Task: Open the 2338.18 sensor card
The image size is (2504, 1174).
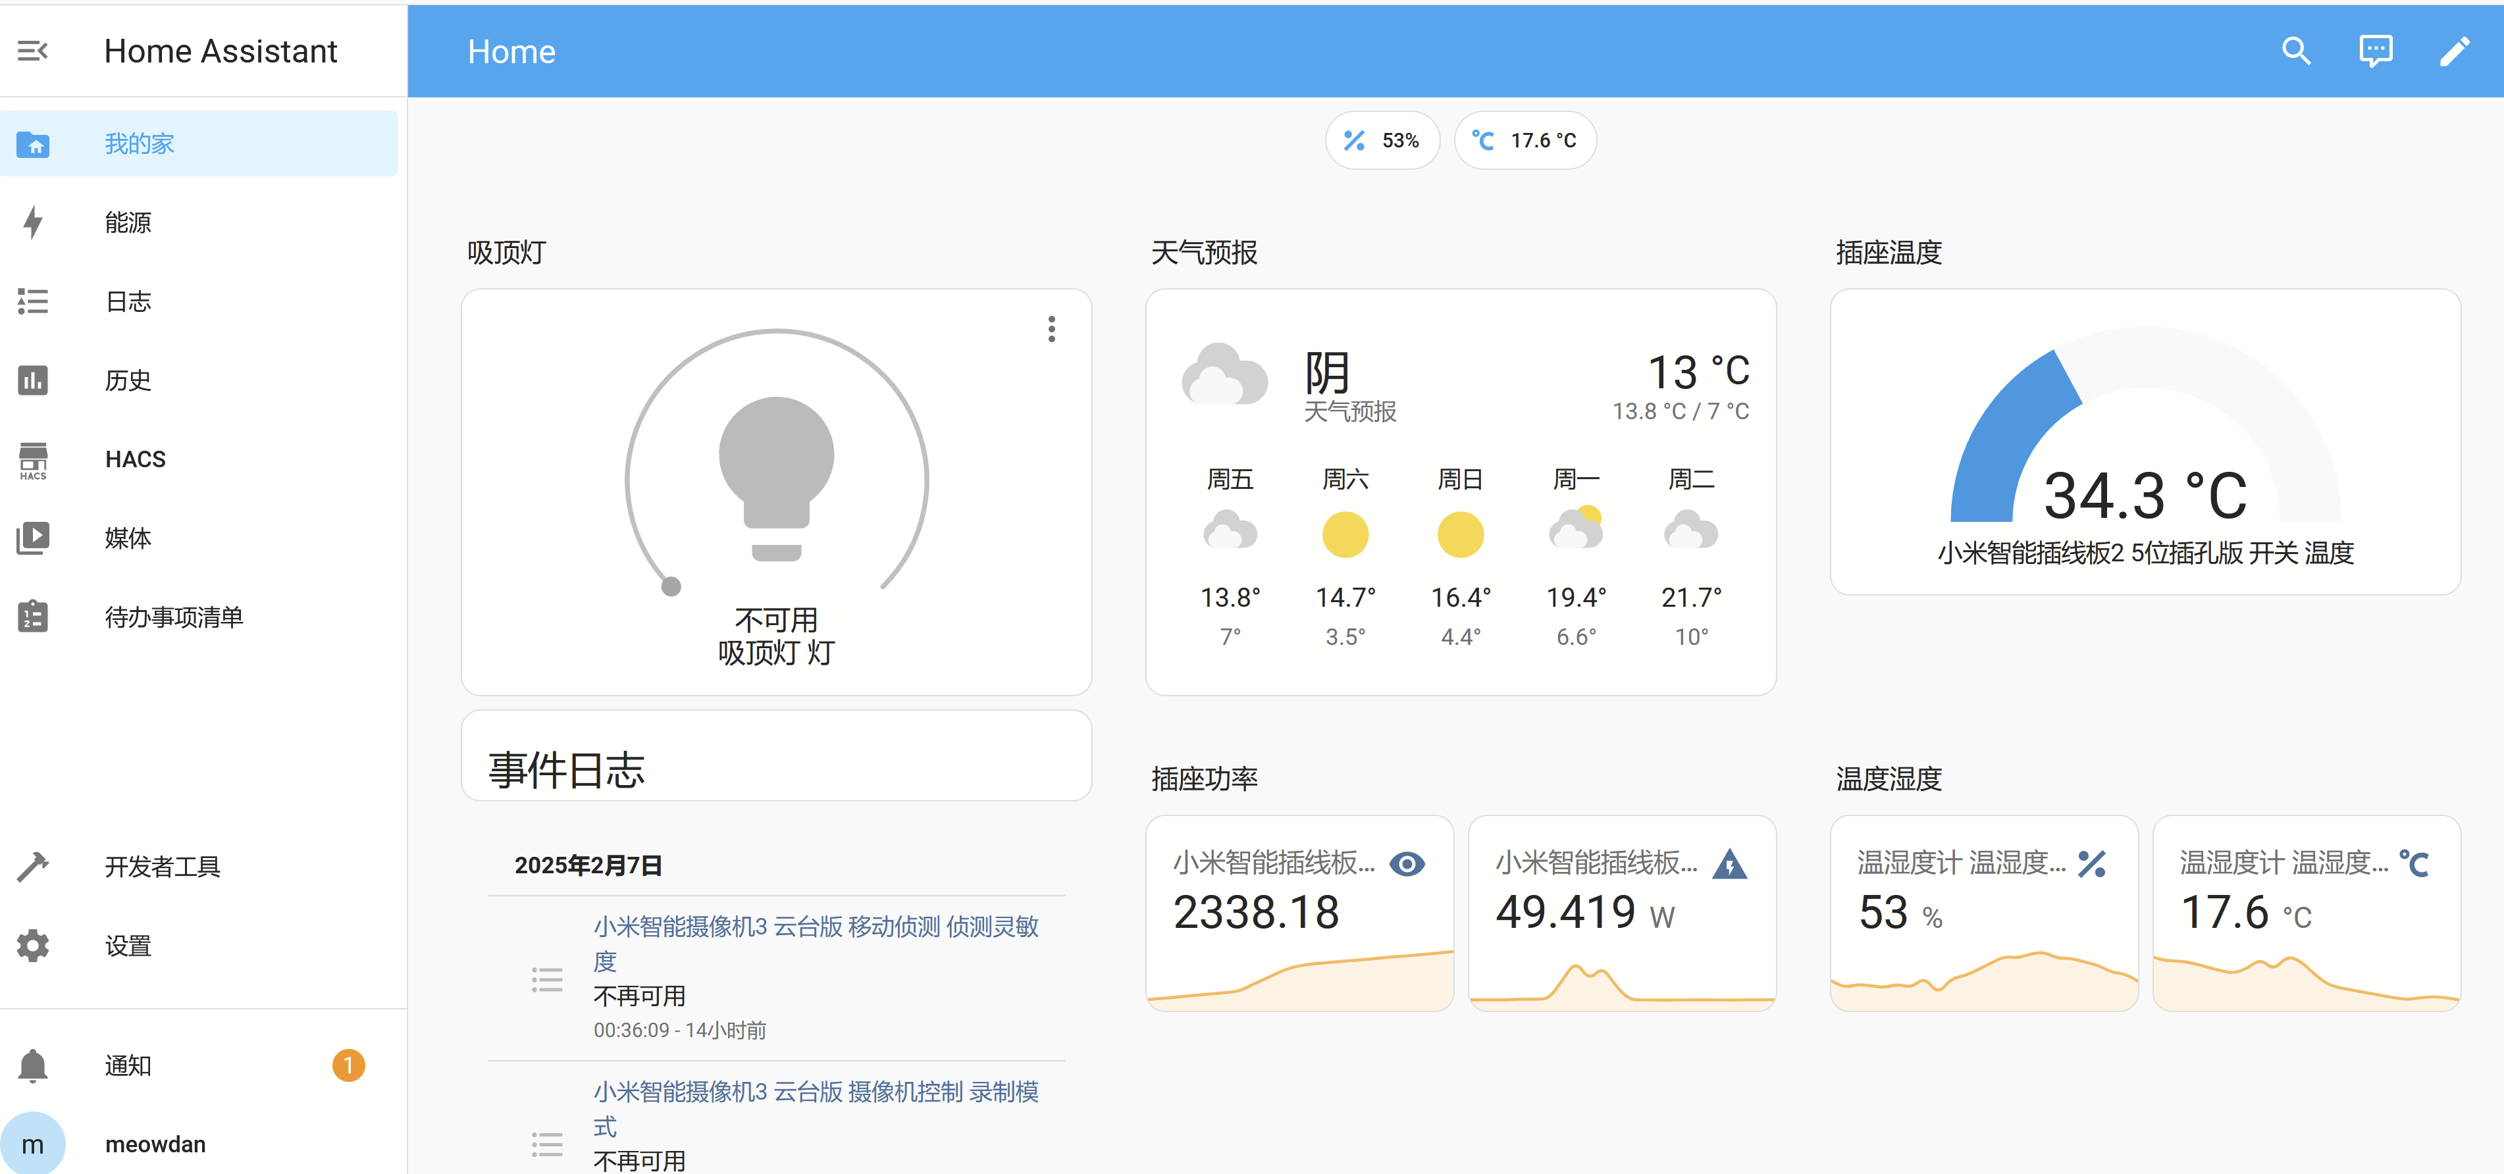Action: (1299, 913)
